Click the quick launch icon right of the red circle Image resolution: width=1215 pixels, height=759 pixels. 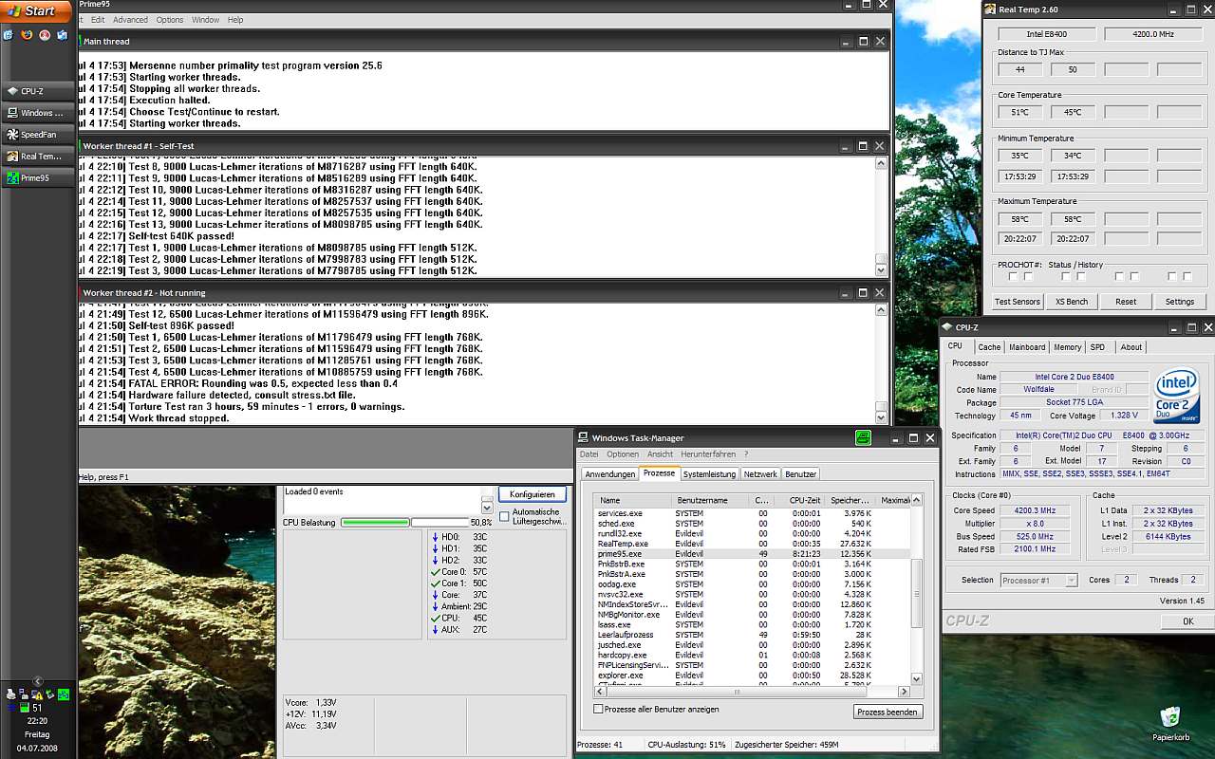pyautogui.click(x=63, y=35)
